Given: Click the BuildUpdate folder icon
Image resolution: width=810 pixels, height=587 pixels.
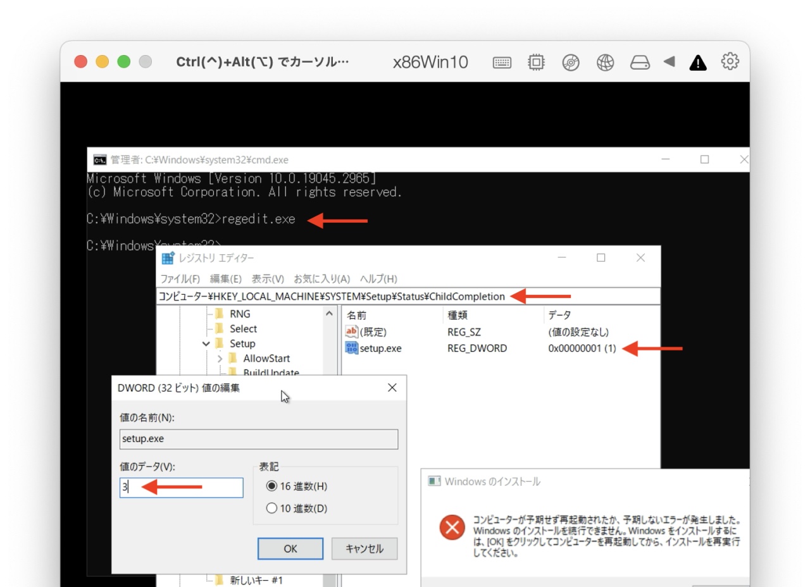Looking at the screenshot, I should (233, 373).
